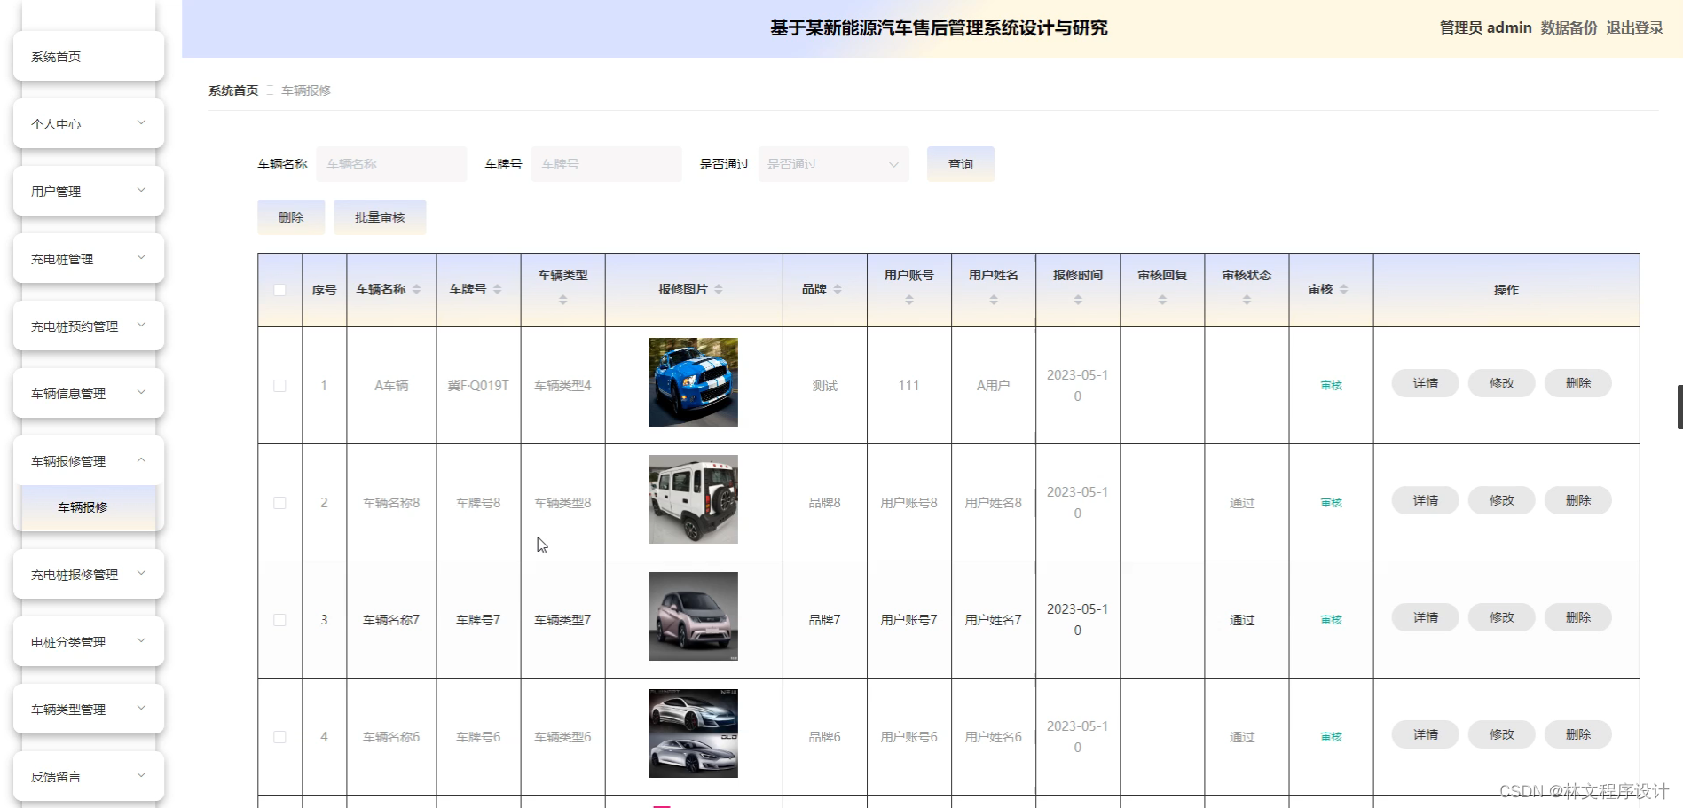Click the page vertical scrollbar handle
The width and height of the screenshot is (1683, 808).
pyautogui.click(x=1679, y=407)
